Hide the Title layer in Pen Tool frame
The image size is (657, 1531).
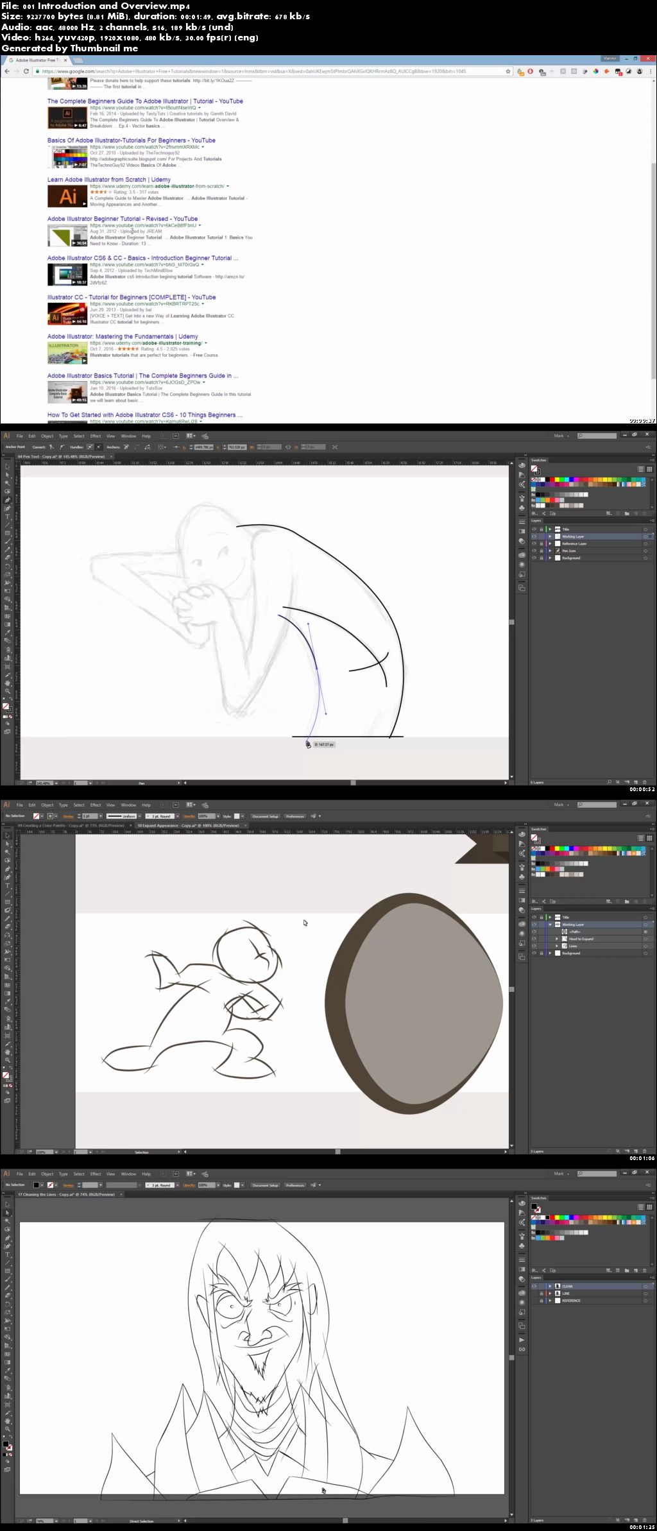point(534,529)
